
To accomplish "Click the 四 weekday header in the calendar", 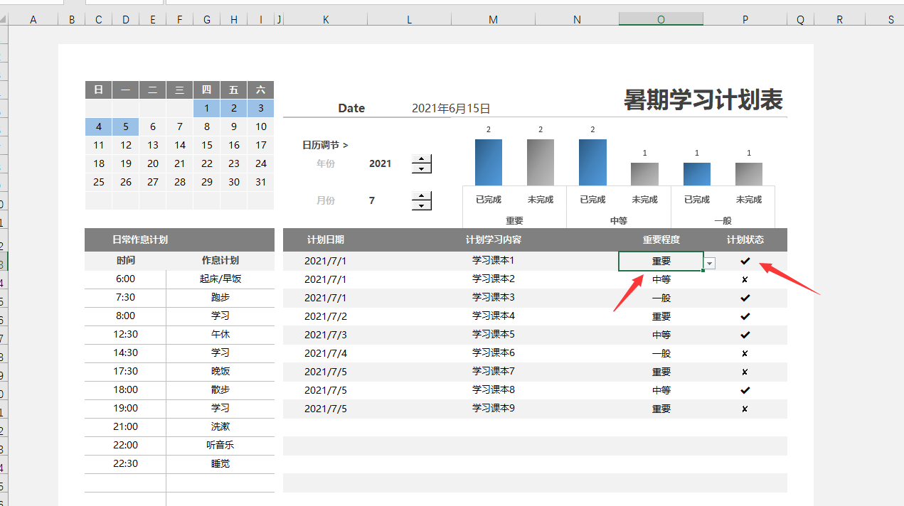I will point(207,90).
